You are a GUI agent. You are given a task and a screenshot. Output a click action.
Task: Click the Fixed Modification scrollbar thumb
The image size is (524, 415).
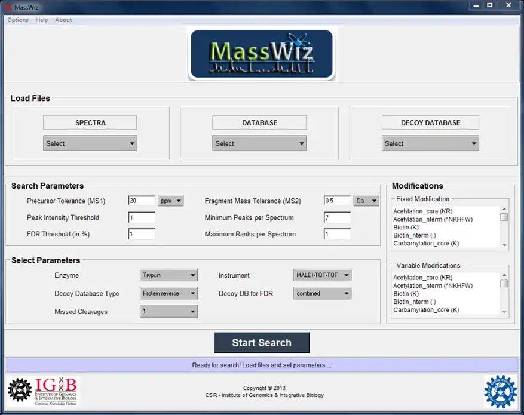click(x=504, y=217)
